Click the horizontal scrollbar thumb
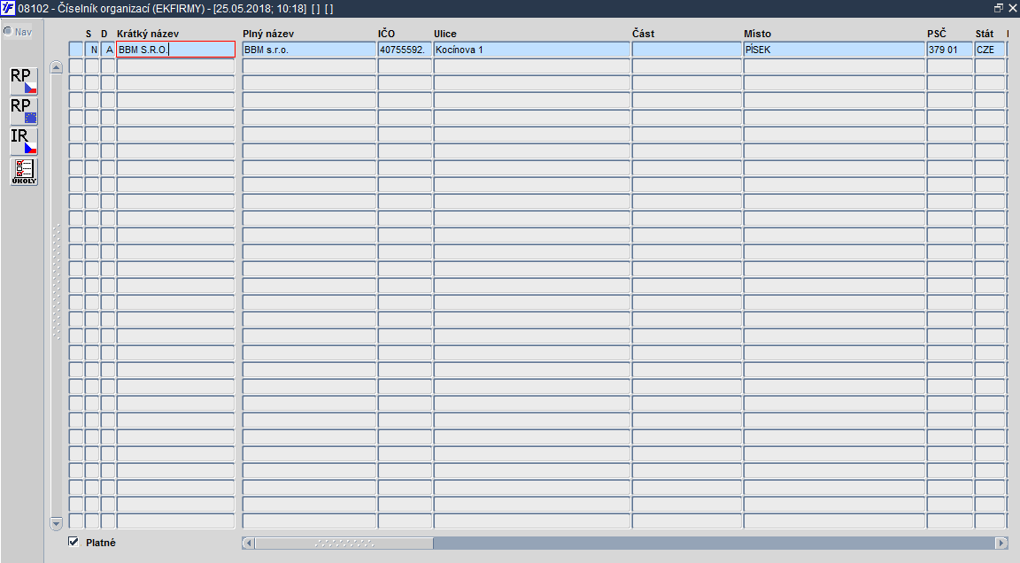This screenshot has height=563, width=1020. click(x=344, y=543)
